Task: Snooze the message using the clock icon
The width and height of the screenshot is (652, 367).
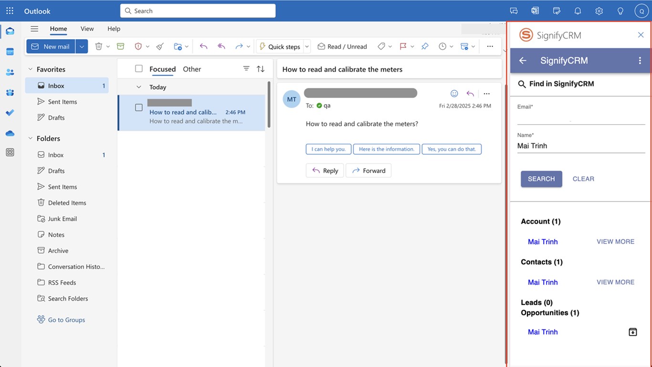Action: 442,46
